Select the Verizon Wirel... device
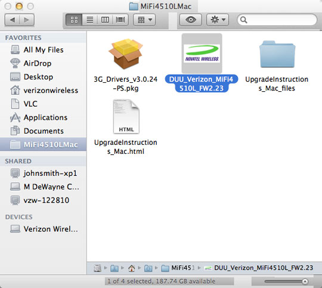This screenshot has height=288, width=322. 43,229
